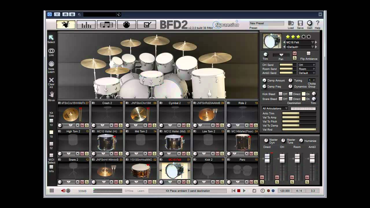The image size is (370, 208).
Task: Adjust the Vel To Amp slider
Action: 299,118
